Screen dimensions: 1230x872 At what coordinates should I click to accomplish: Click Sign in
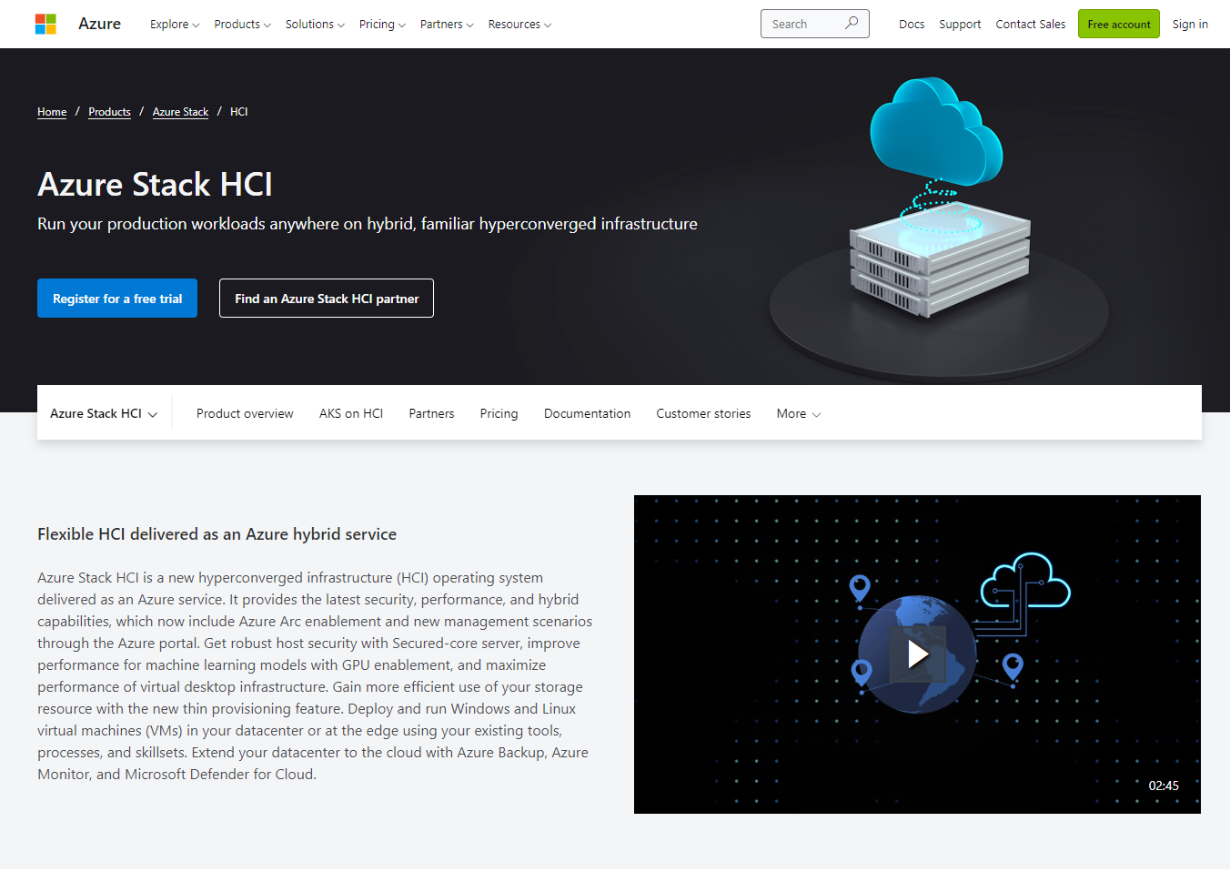(x=1190, y=25)
